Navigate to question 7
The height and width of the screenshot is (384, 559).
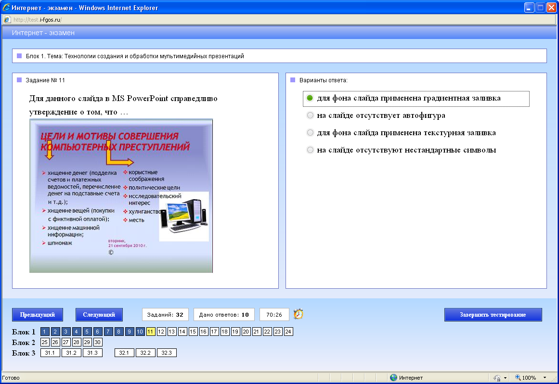point(108,332)
